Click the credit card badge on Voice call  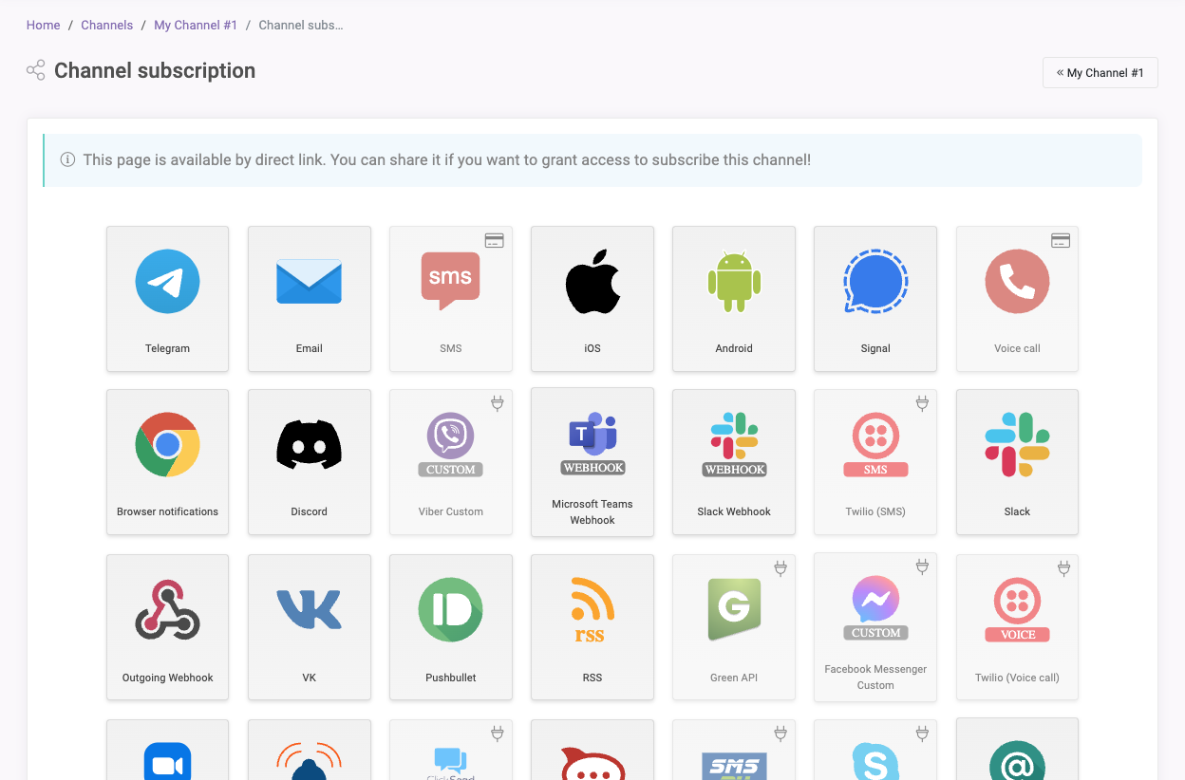click(1061, 240)
